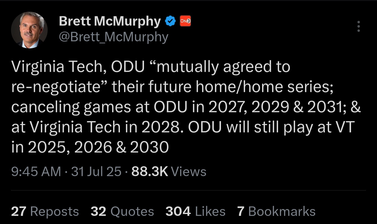Open the @Brett_McMurphy handle link

pos(114,37)
